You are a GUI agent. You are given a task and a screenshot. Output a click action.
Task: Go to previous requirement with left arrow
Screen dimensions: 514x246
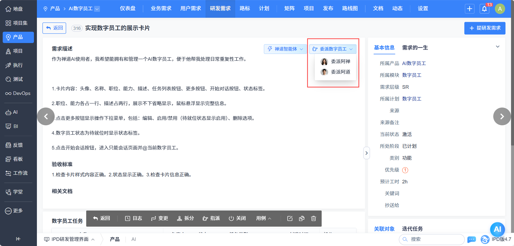(x=46, y=116)
